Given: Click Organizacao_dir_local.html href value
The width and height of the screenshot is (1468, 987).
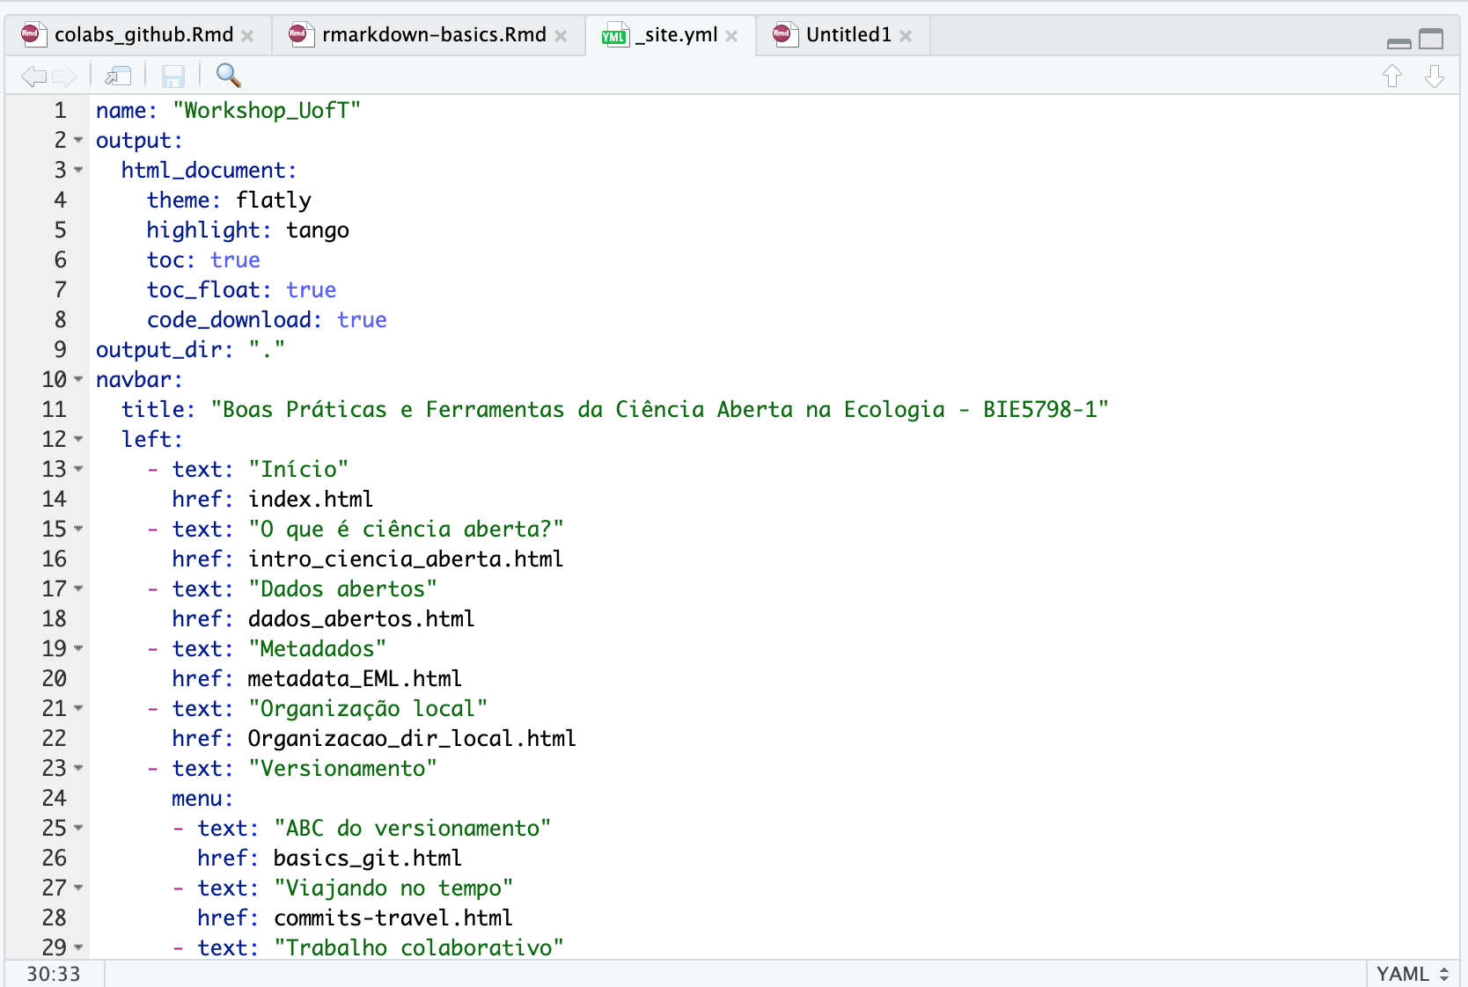Looking at the screenshot, I should pos(412,739).
